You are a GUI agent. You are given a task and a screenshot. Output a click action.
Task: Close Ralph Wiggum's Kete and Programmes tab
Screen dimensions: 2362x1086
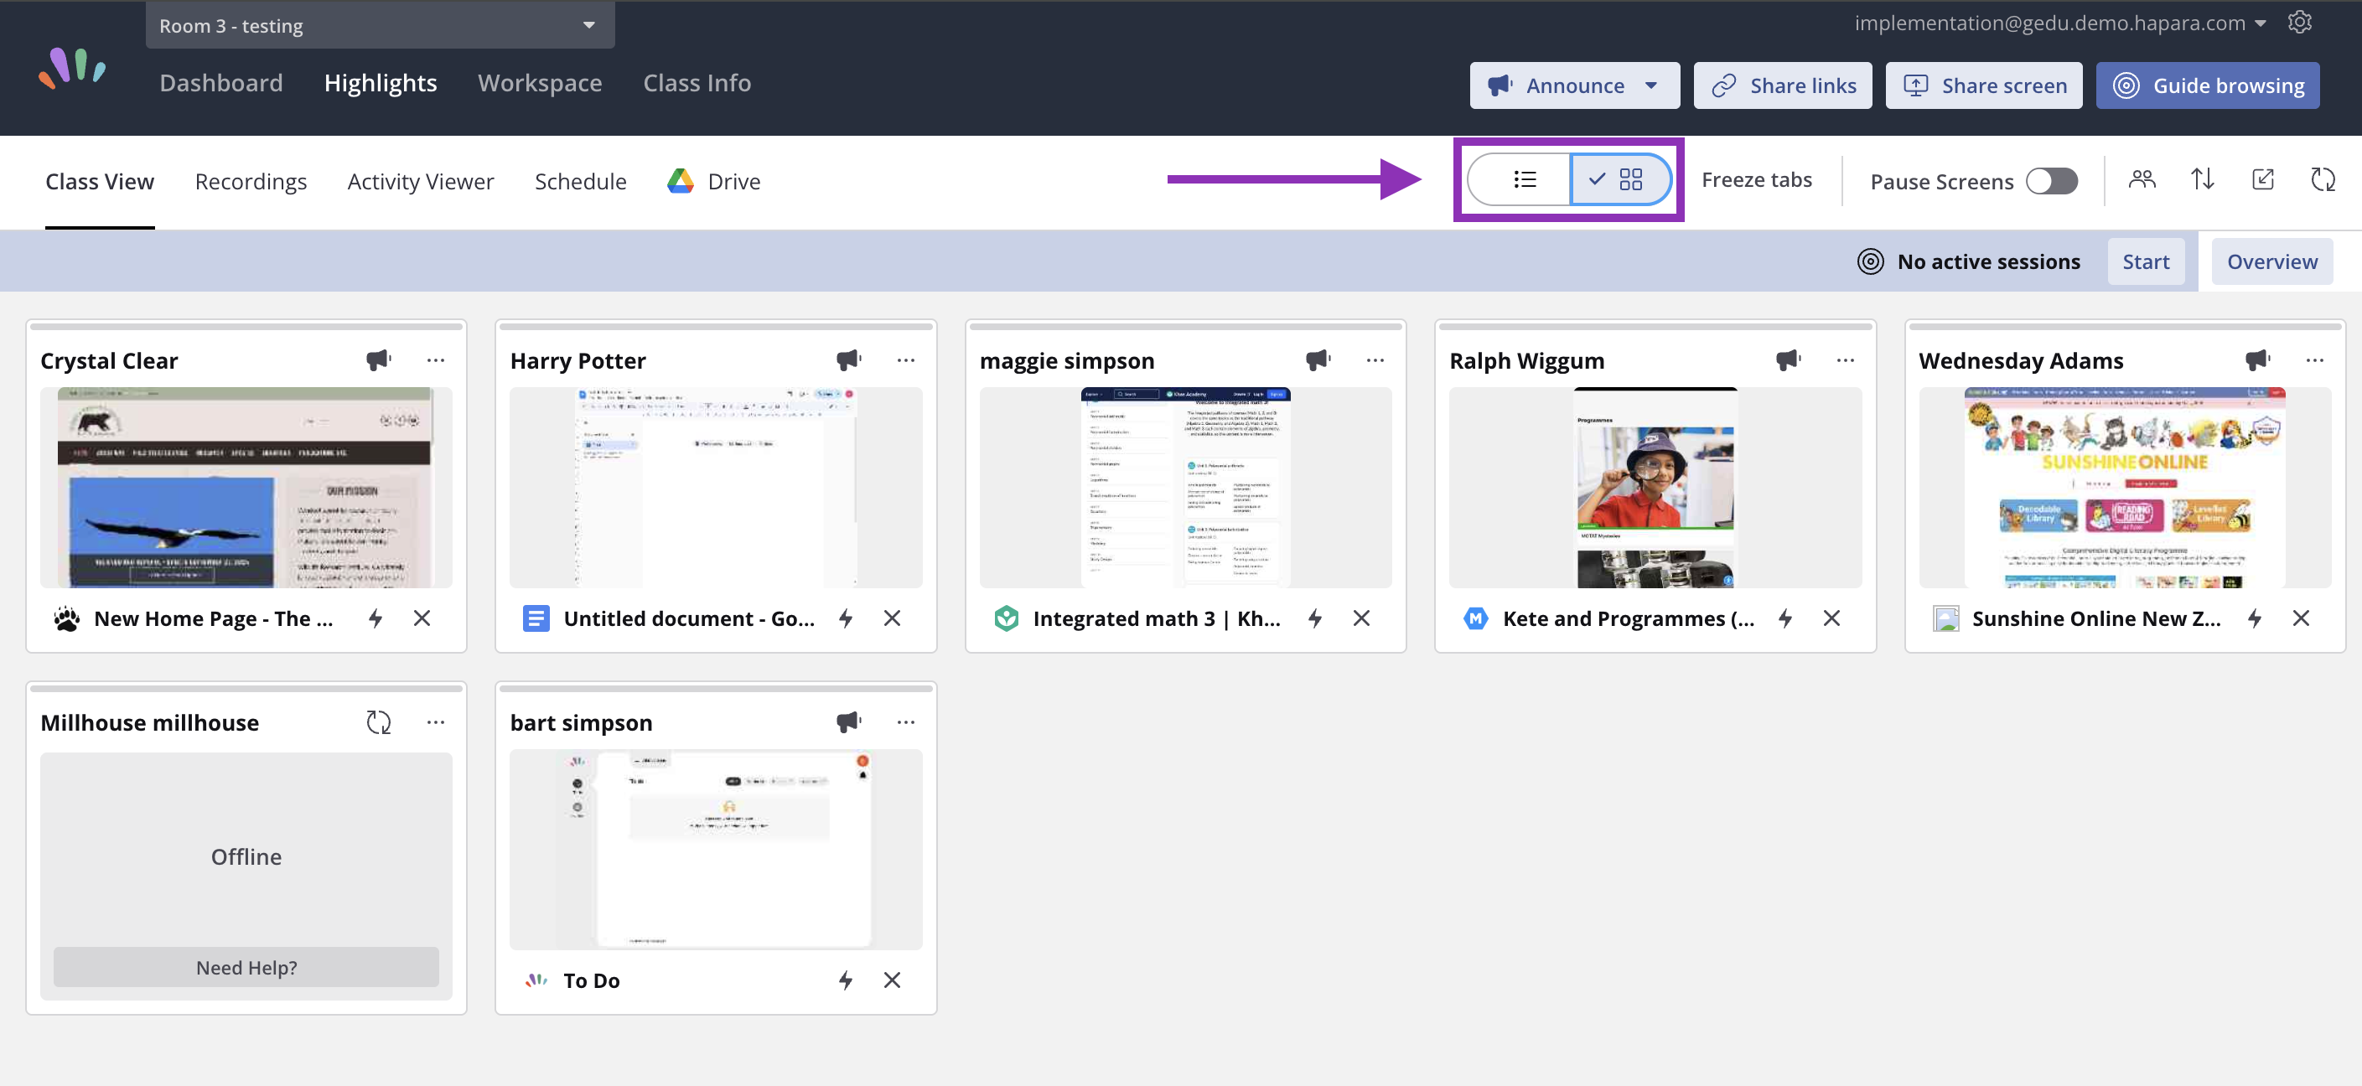pyautogui.click(x=1832, y=618)
